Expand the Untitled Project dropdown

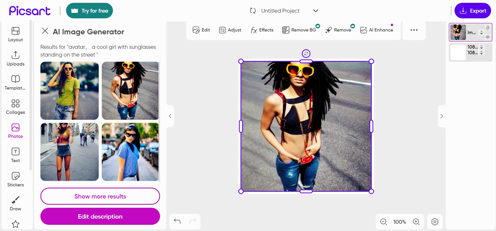point(315,11)
